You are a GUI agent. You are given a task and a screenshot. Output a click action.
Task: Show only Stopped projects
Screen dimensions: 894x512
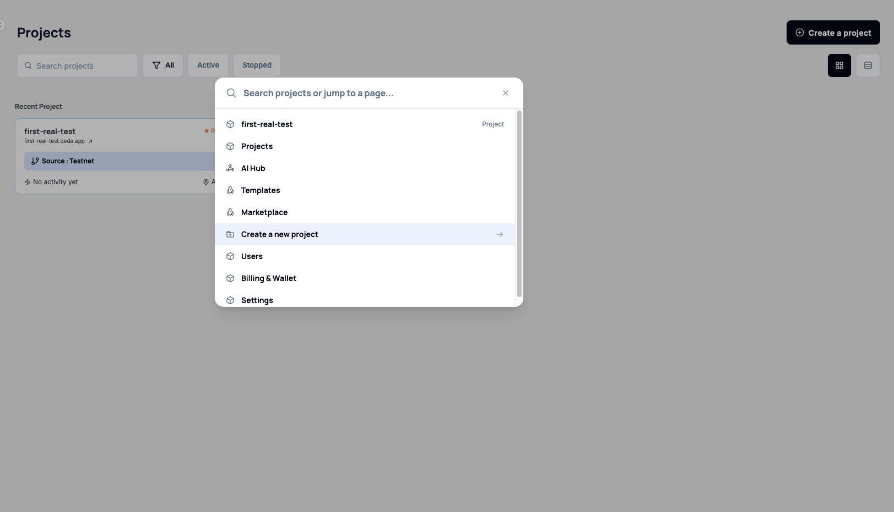tap(257, 65)
